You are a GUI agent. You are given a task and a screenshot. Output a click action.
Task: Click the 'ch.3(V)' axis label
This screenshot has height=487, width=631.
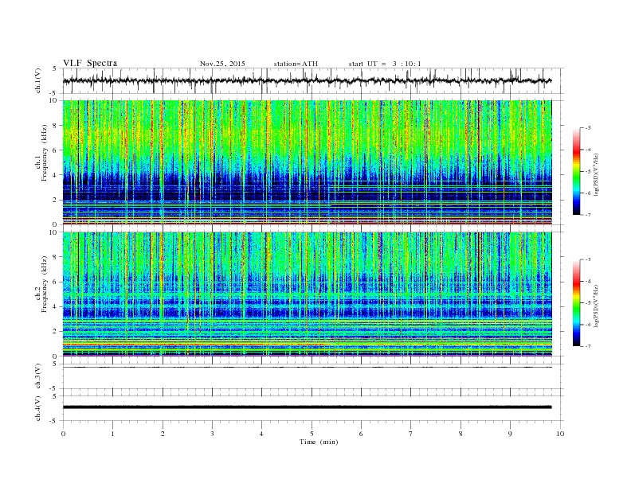tap(38, 376)
